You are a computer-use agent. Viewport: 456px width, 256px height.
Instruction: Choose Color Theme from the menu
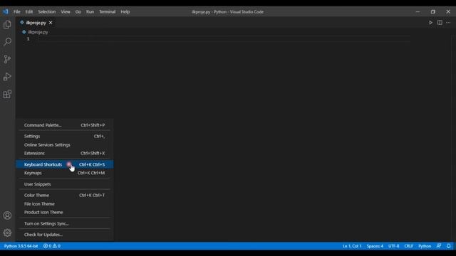tap(65, 196)
